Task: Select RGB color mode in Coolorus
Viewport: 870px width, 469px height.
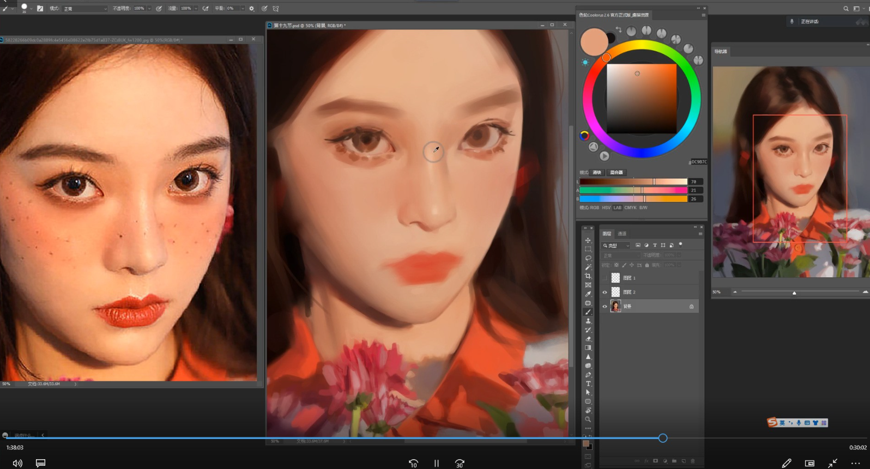Action: click(594, 208)
